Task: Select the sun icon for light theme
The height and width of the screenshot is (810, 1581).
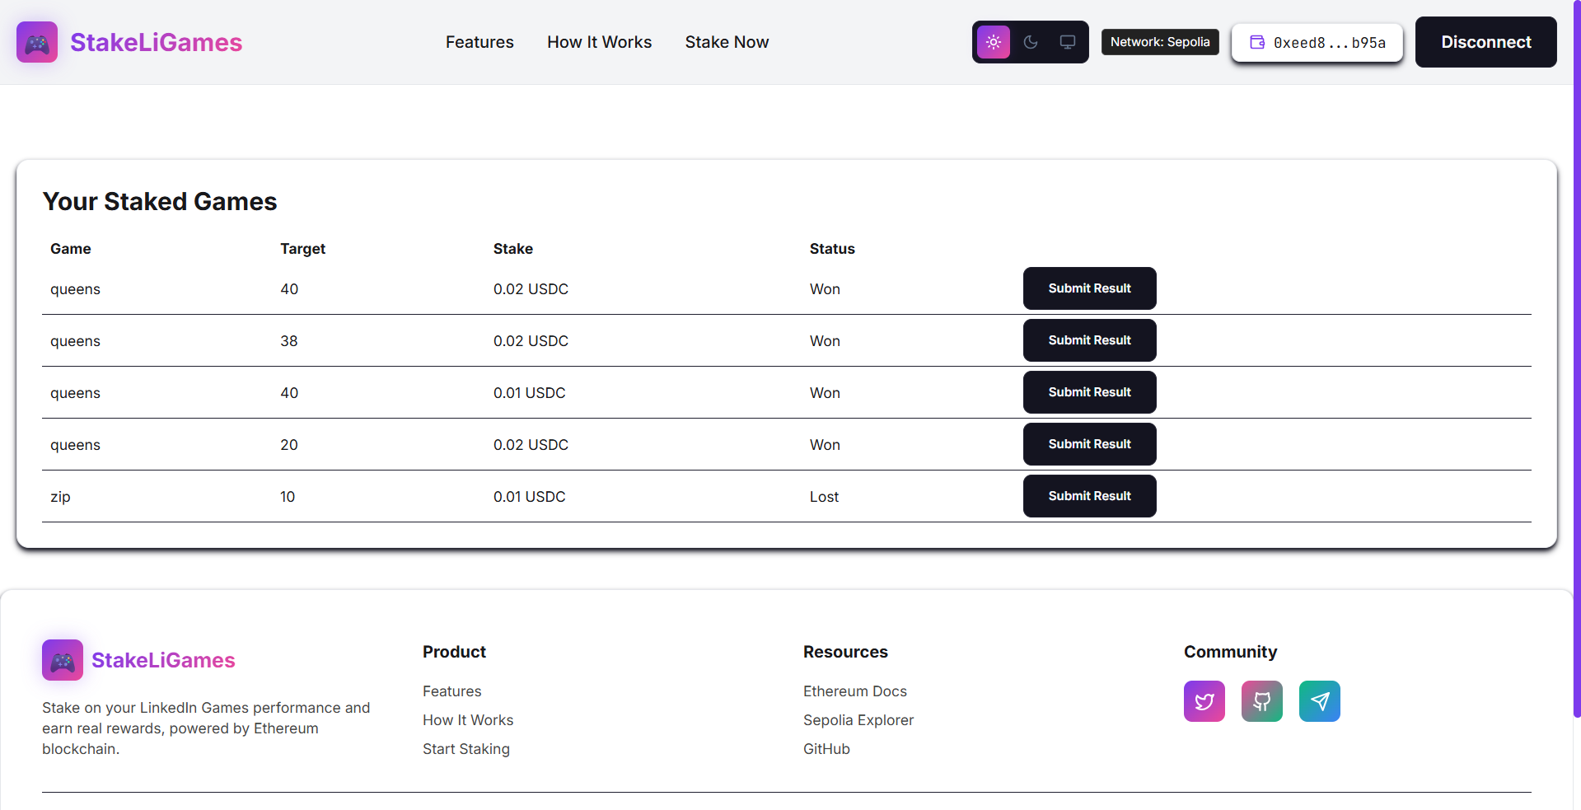Action: [x=993, y=41]
